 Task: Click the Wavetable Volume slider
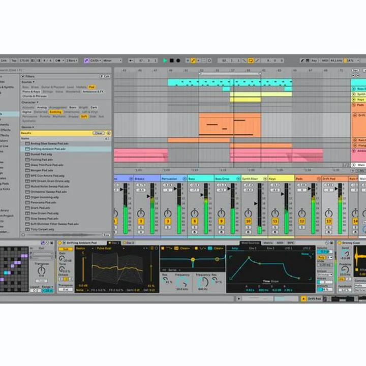point(324,252)
